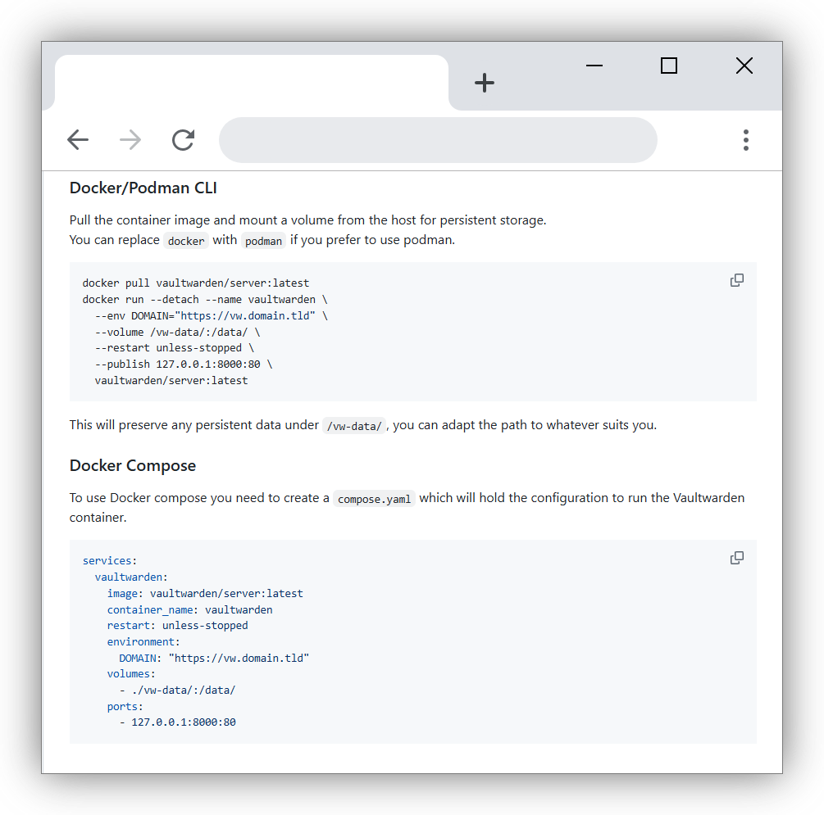The height and width of the screenshot is (815, 824).
Task: Copy the docker run command block
Action: click(737, 280)
